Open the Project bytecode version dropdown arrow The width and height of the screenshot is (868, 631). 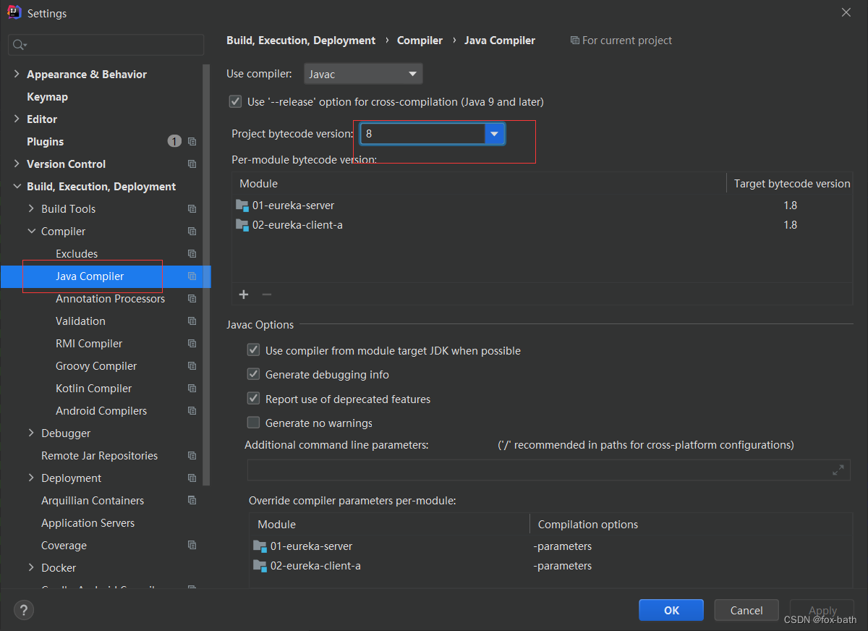click(x=494, y=134)
